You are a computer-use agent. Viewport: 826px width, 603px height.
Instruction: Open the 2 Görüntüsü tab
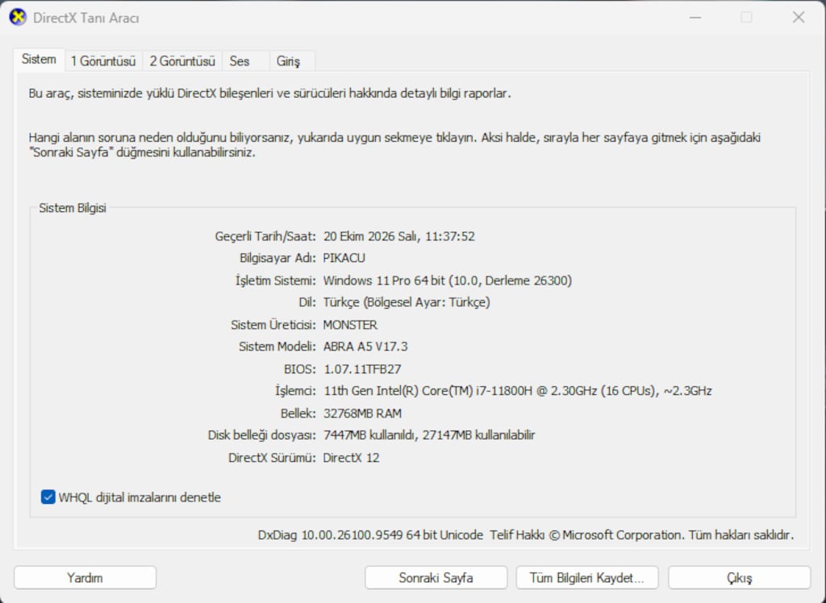182,61
